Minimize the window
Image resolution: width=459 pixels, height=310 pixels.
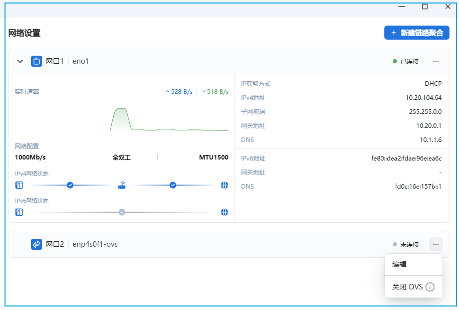click(x=402, y=7)
